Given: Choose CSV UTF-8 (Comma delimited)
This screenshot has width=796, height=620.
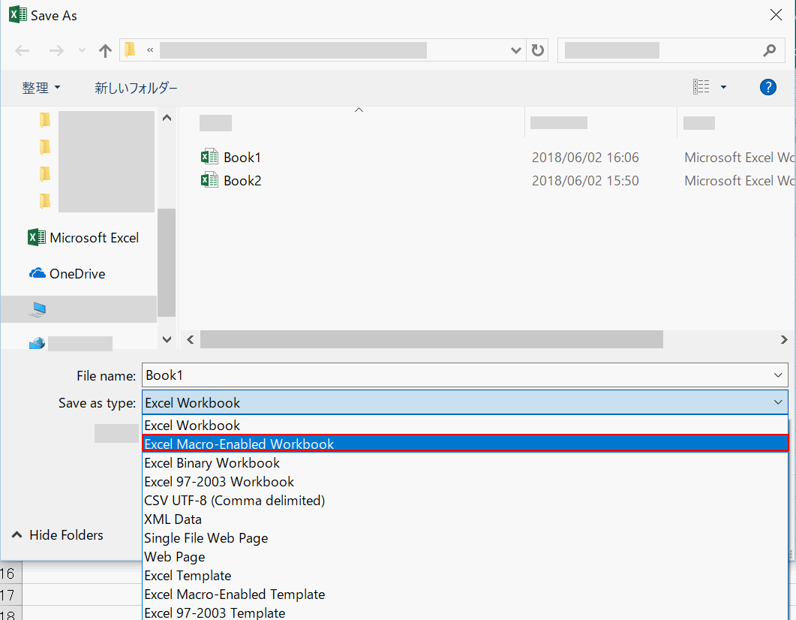Looking at the screenshot, I should pyautogui.click(x=465, y=500).
